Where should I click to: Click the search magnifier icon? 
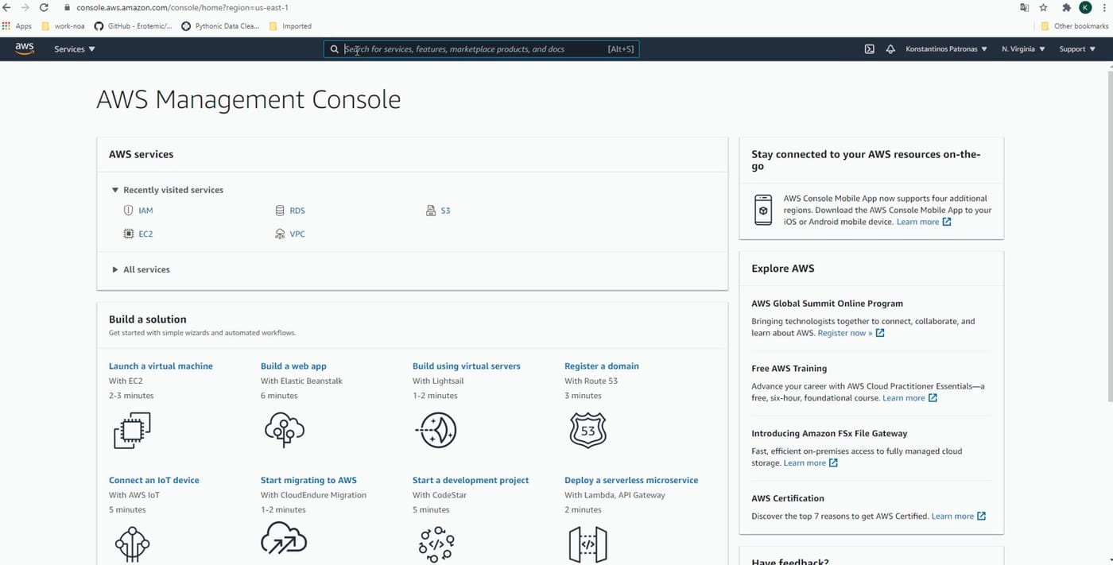pyautogui.click(x=335, y=49)
